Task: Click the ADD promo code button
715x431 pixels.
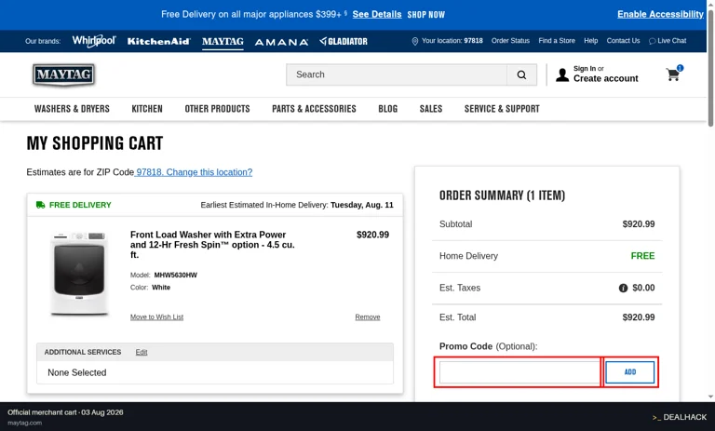Action: [x=629, y=372]
